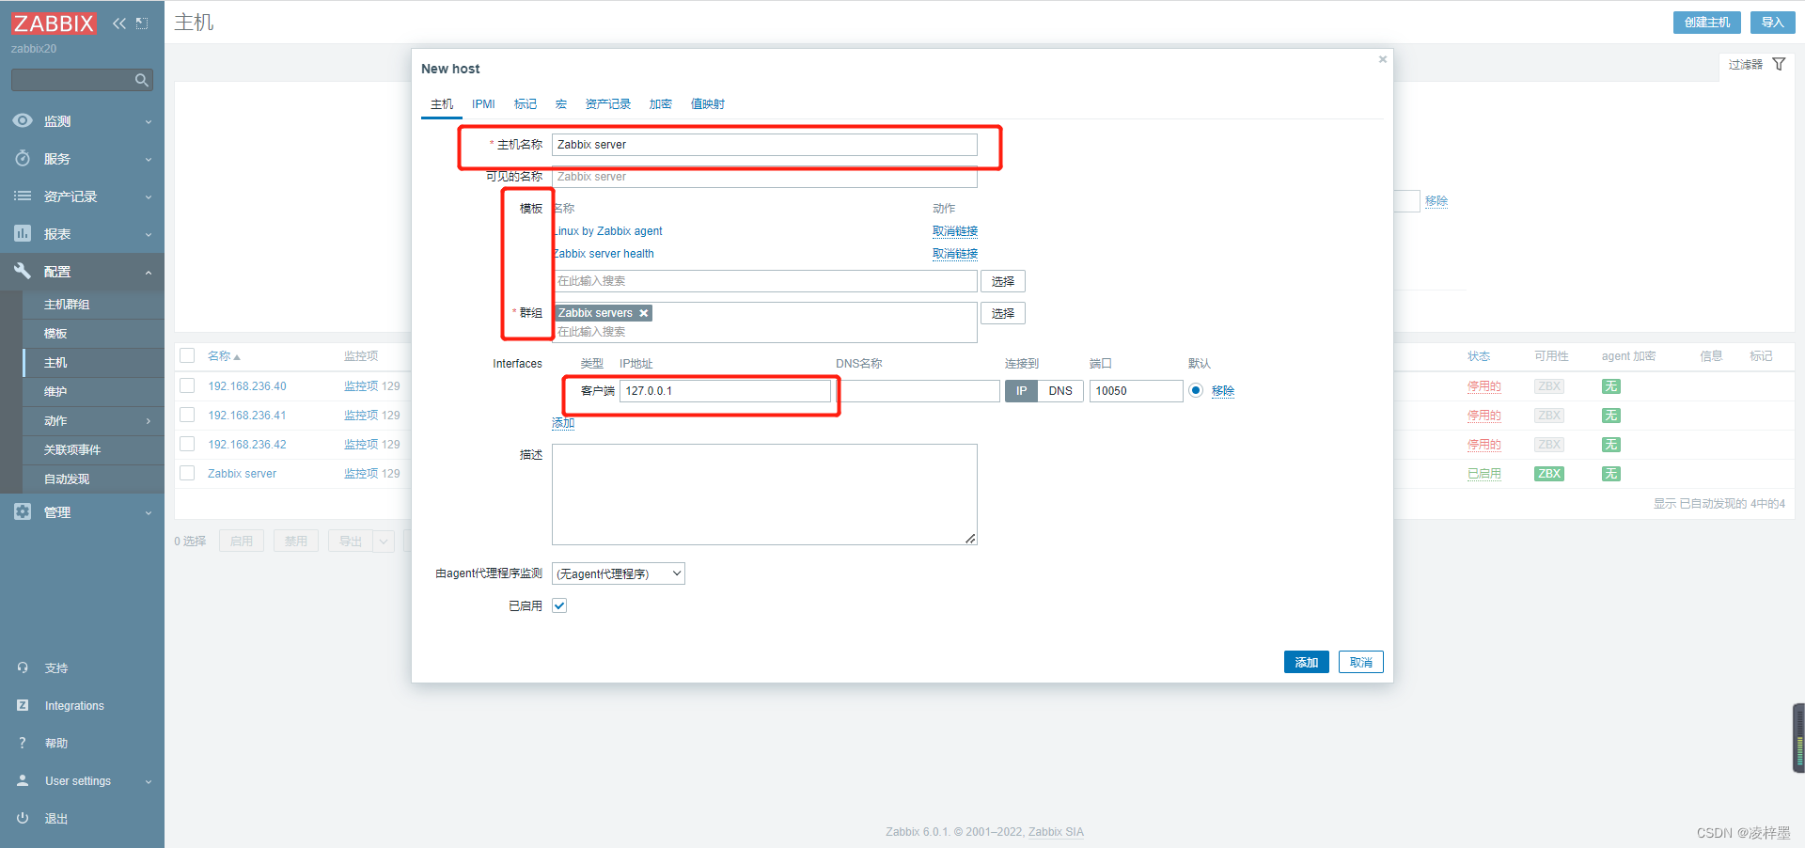The height and width of the screenshot is (848, 1805).
Task: Click the interface IP address field
Action: click(x=726, y=391)
